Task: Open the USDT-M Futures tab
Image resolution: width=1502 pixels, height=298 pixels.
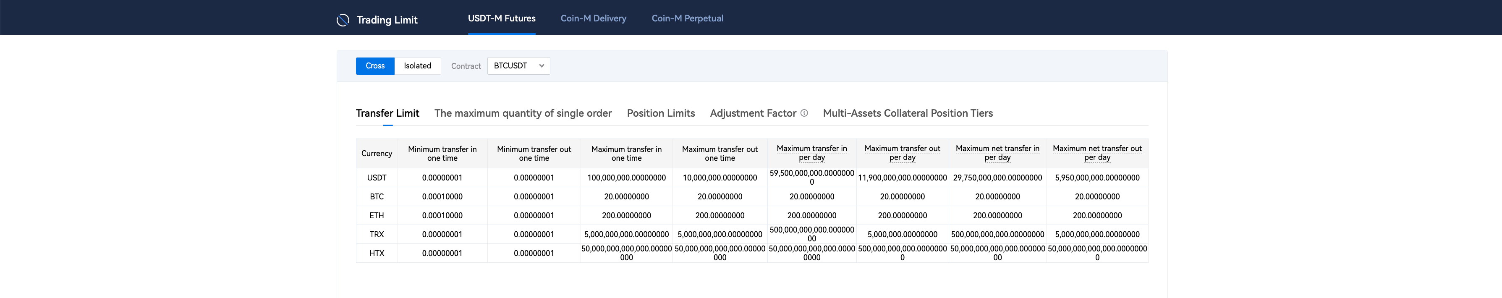Action: pos(502,18)
